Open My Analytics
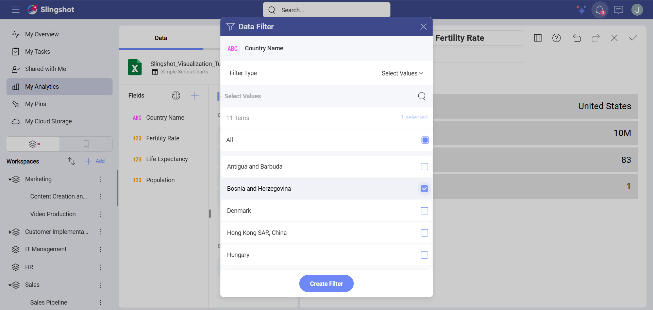The height and width of the screenshot is (310, 653). click(60, 87)
